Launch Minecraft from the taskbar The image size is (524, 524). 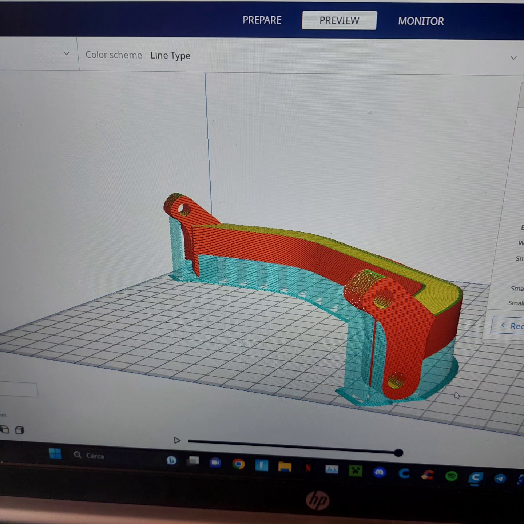(355, 471)
